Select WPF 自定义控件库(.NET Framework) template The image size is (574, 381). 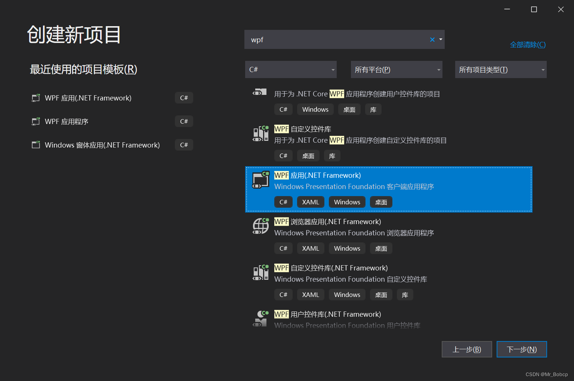[x=389, y=282]
